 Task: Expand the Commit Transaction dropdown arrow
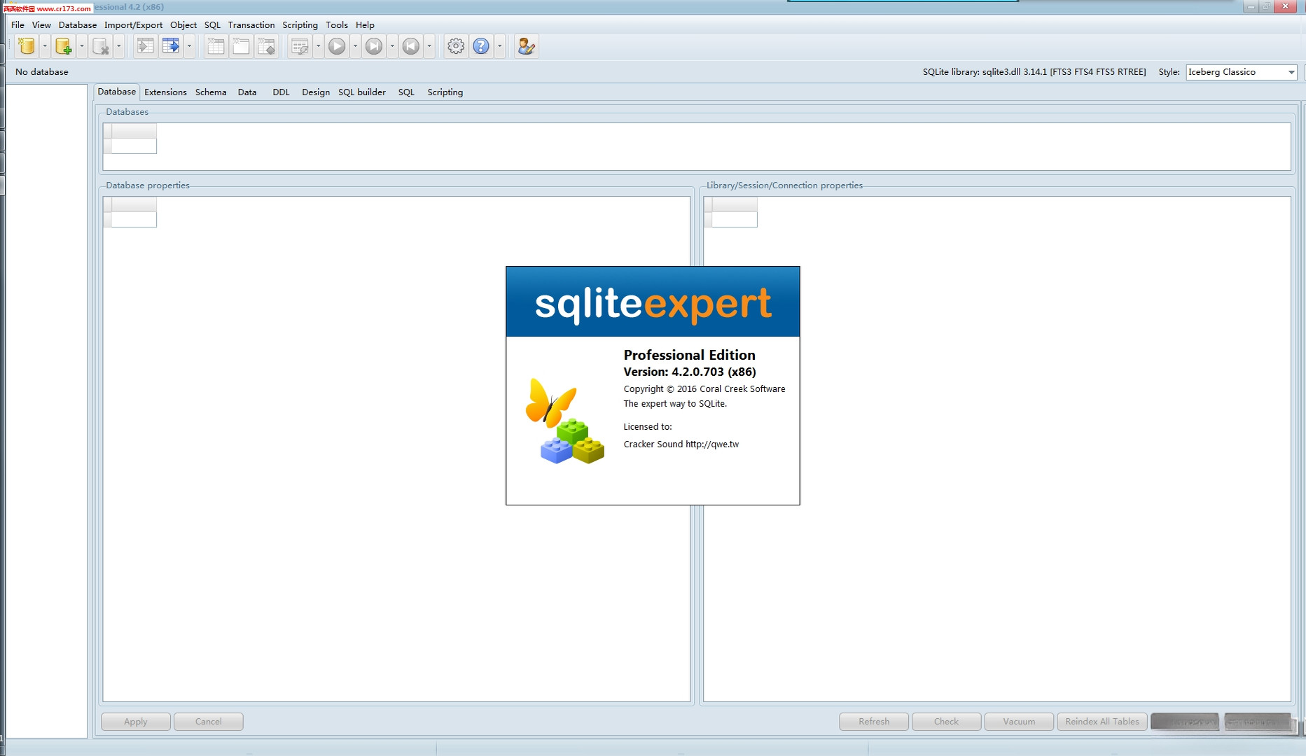coord(392,46)
